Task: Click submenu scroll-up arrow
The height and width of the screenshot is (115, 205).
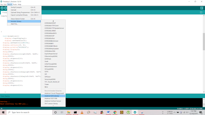Action: [53, 21]
